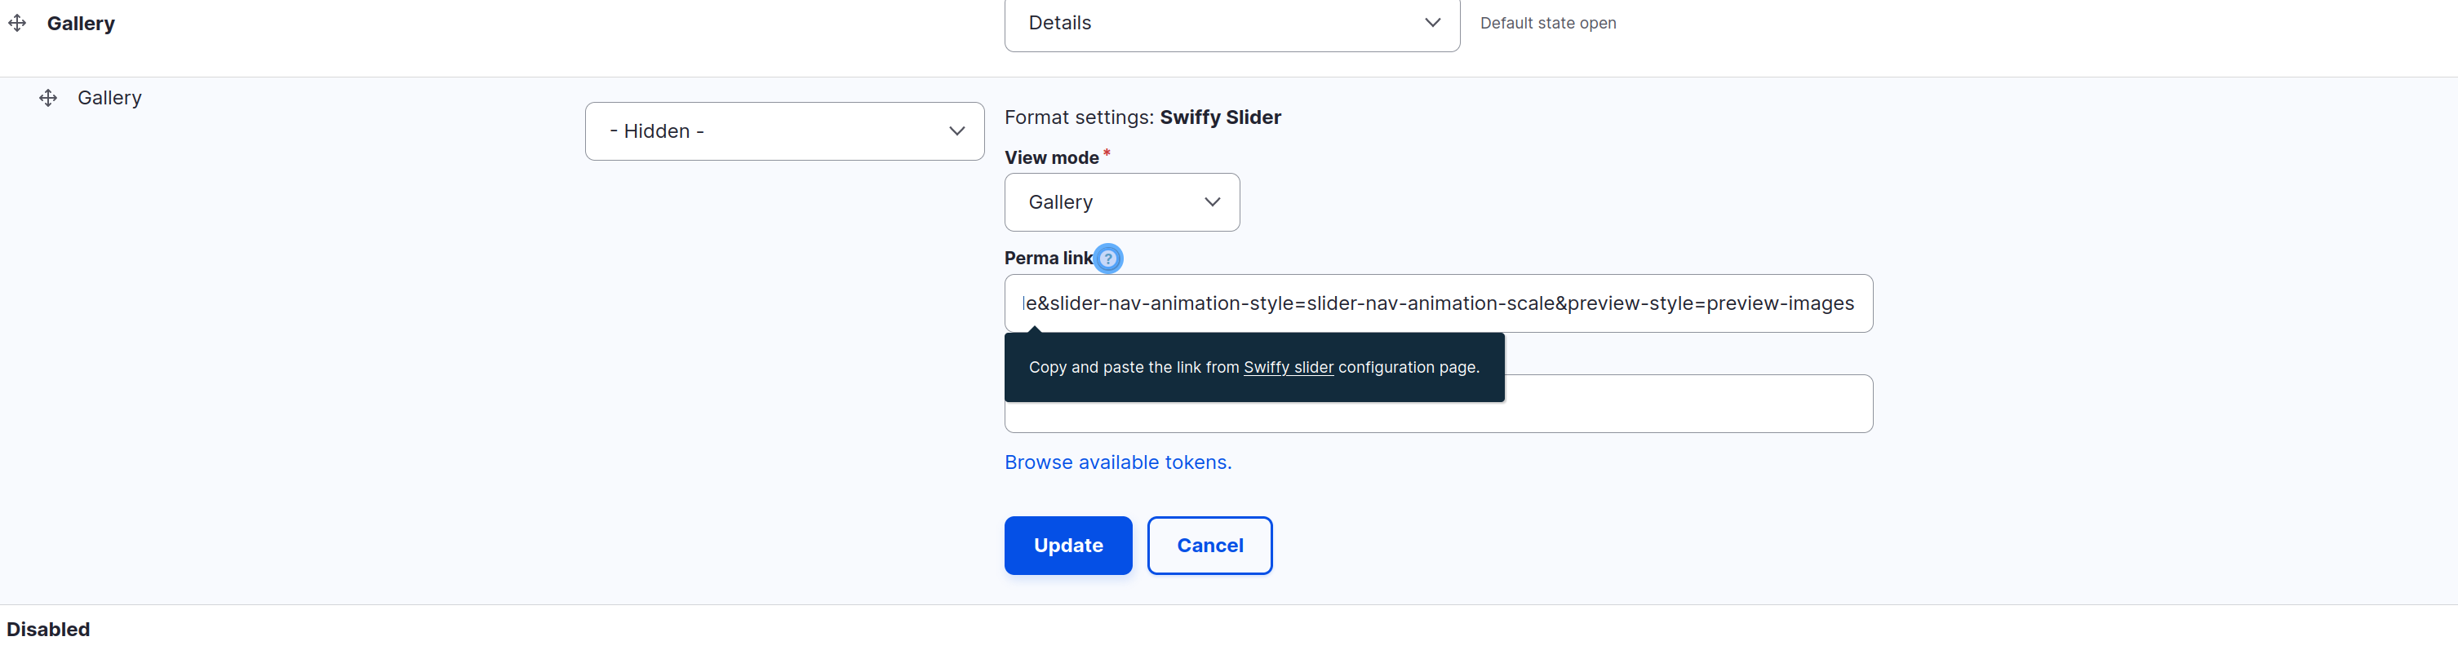
Task: Click the Copy and paste tooltip text
Action: click(x=1253, y=368)
